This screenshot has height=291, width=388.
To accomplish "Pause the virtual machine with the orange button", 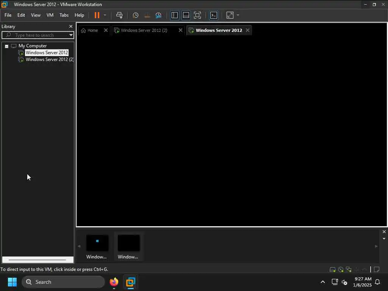I will (x=97, y=15).
